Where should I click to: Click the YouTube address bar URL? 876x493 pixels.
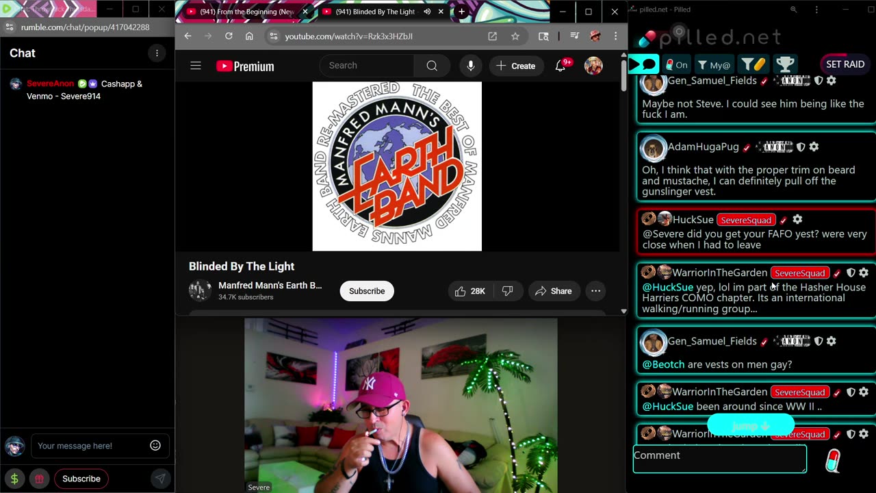coord(349,36)
